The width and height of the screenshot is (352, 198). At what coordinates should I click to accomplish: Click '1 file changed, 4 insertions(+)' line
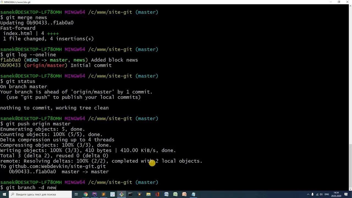(48, 39)
